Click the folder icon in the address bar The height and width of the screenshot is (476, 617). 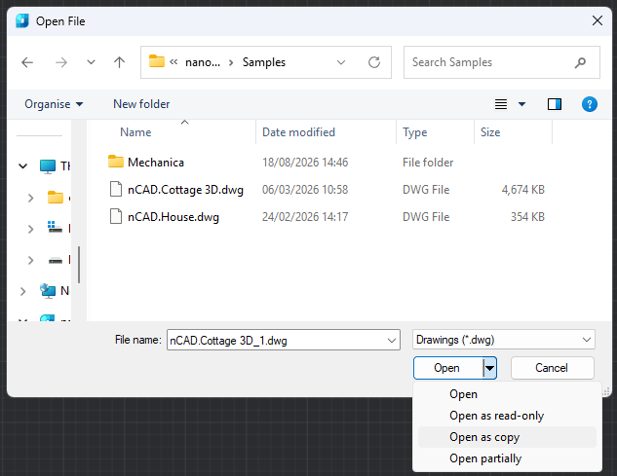click(x=157, y=61)
